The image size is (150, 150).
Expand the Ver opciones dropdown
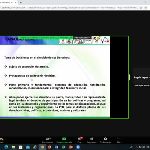[82, 37]
